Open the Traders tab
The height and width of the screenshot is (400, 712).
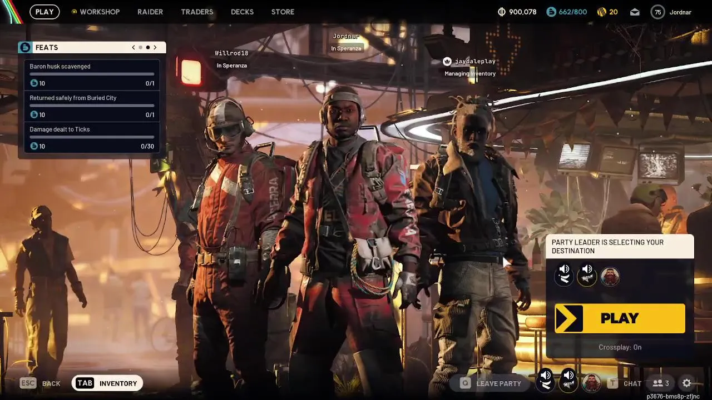[197, 12]
